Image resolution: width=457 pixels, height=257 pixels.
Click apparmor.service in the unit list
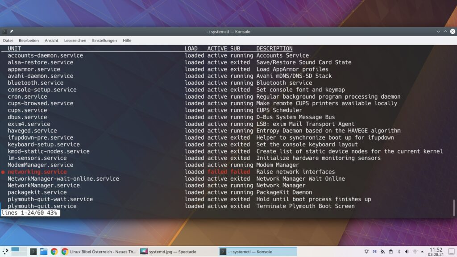[x=34, y=69]
